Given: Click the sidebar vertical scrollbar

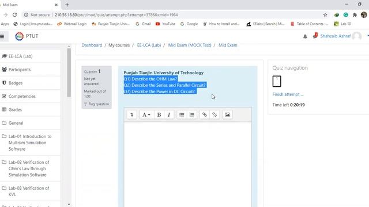Looking at the screenshot, I should point(69,73).
